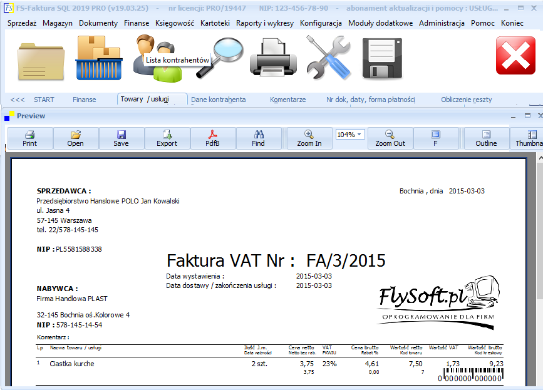The width and height of the screenshot is (543, 390).
Task: Switch to the Komentarze tab
Action: tap(287, 100)
